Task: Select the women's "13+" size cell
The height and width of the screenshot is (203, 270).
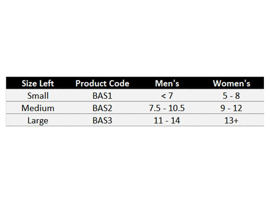Action: pyautogui.click(x=231, y=121)
